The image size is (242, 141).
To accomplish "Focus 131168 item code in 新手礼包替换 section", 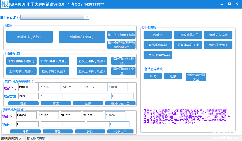I will click(49, 115).
